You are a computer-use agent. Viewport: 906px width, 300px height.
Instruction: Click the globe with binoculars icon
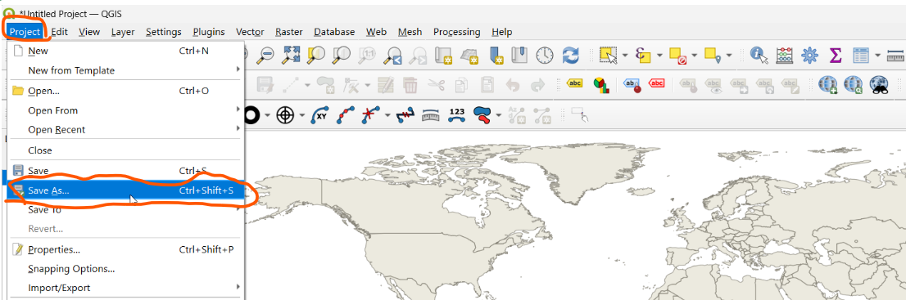879,85
